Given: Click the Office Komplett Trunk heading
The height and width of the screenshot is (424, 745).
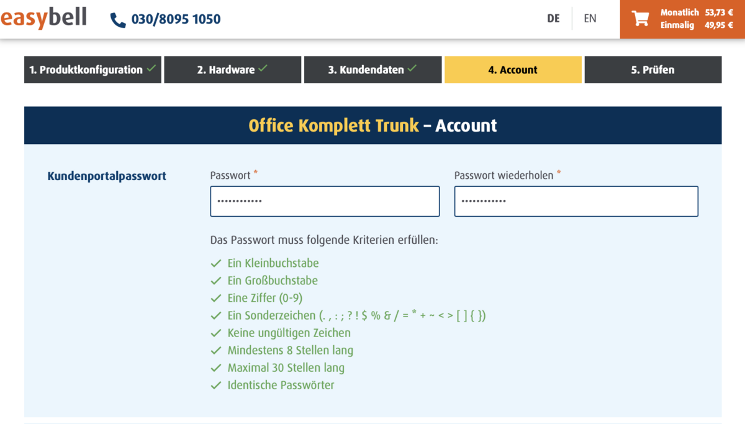Looking at the screenshot, I should tap(334, 125).
